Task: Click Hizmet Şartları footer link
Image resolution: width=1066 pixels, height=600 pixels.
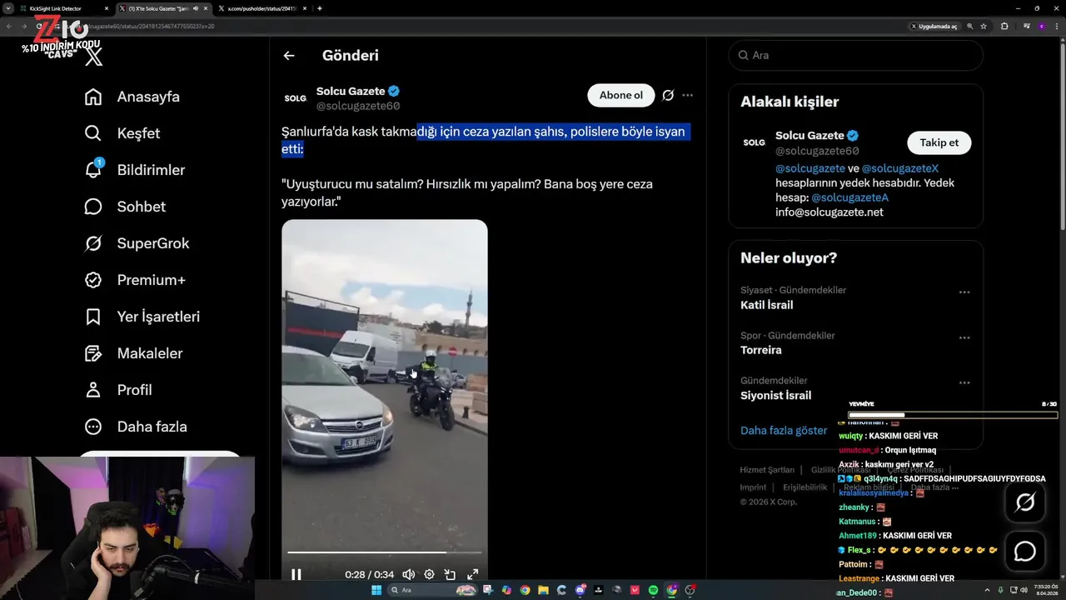Action: click(x=767, y=470)
